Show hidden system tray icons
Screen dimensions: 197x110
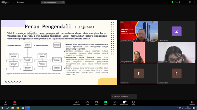pos(177,108)
